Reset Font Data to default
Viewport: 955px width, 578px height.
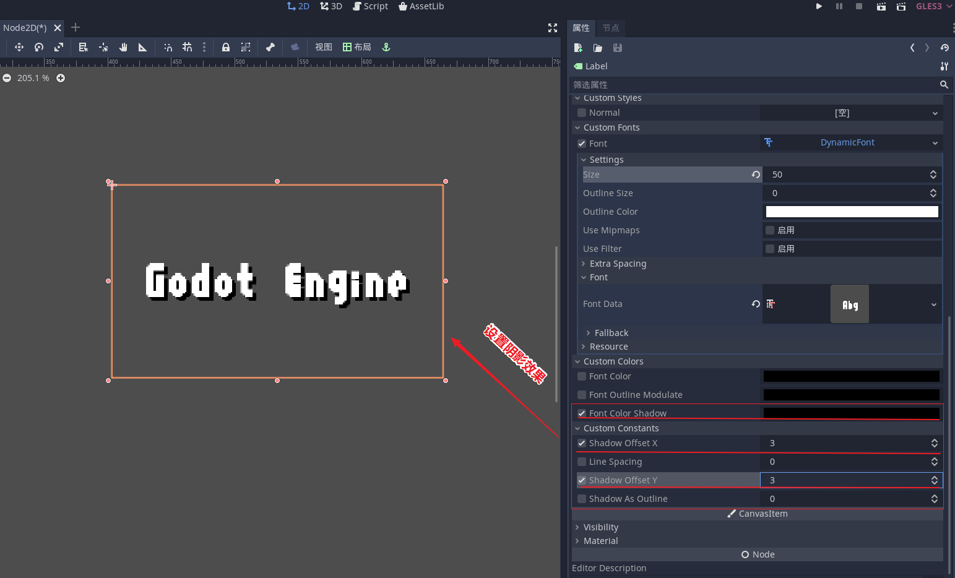point(756,304)
